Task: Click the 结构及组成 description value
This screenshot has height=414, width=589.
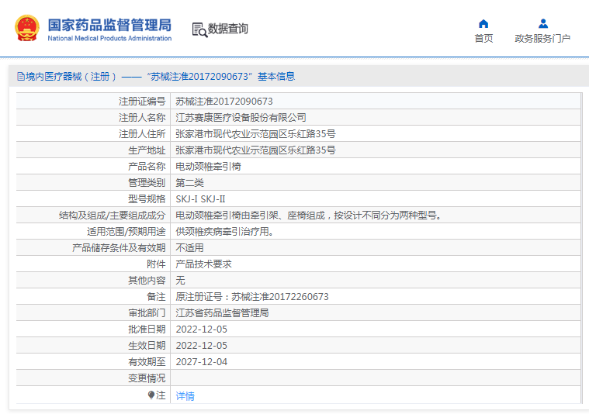Action: [308, 216]
